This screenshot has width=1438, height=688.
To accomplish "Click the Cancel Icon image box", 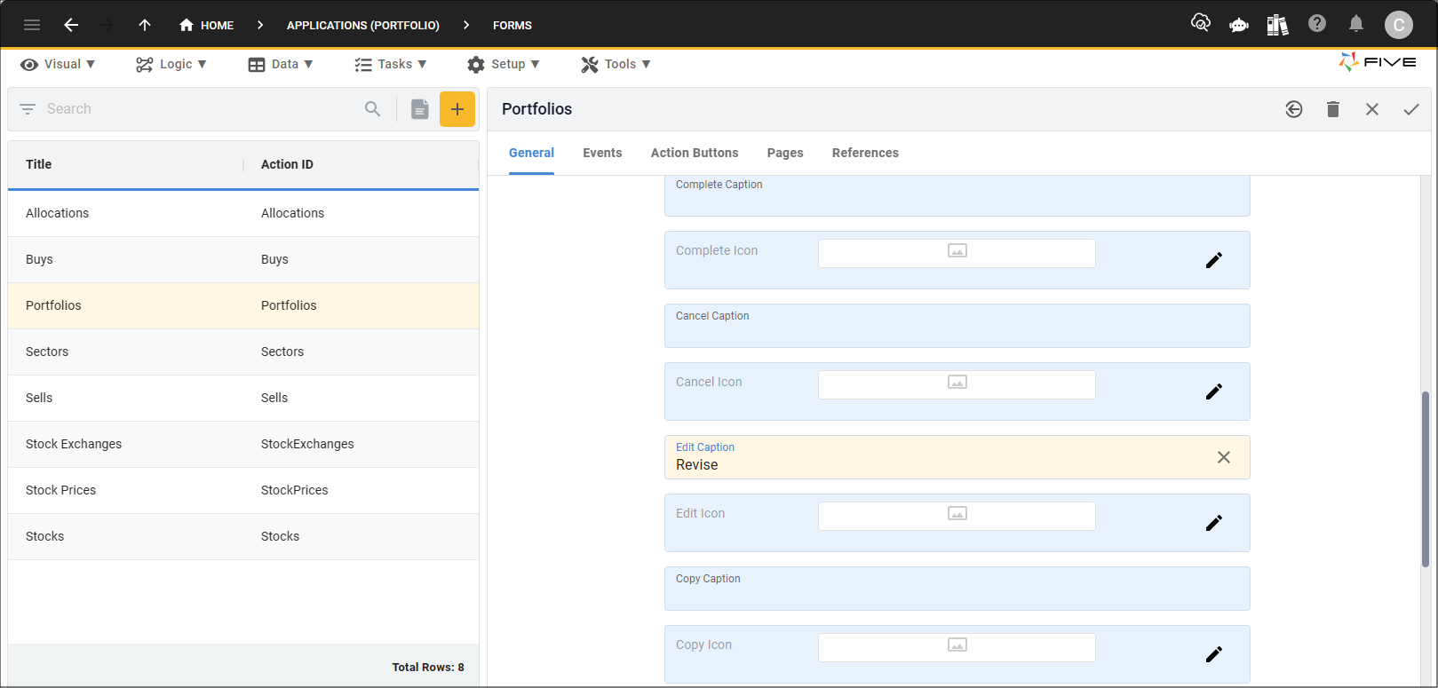I will pyautogui.click(x=957, y=384).
